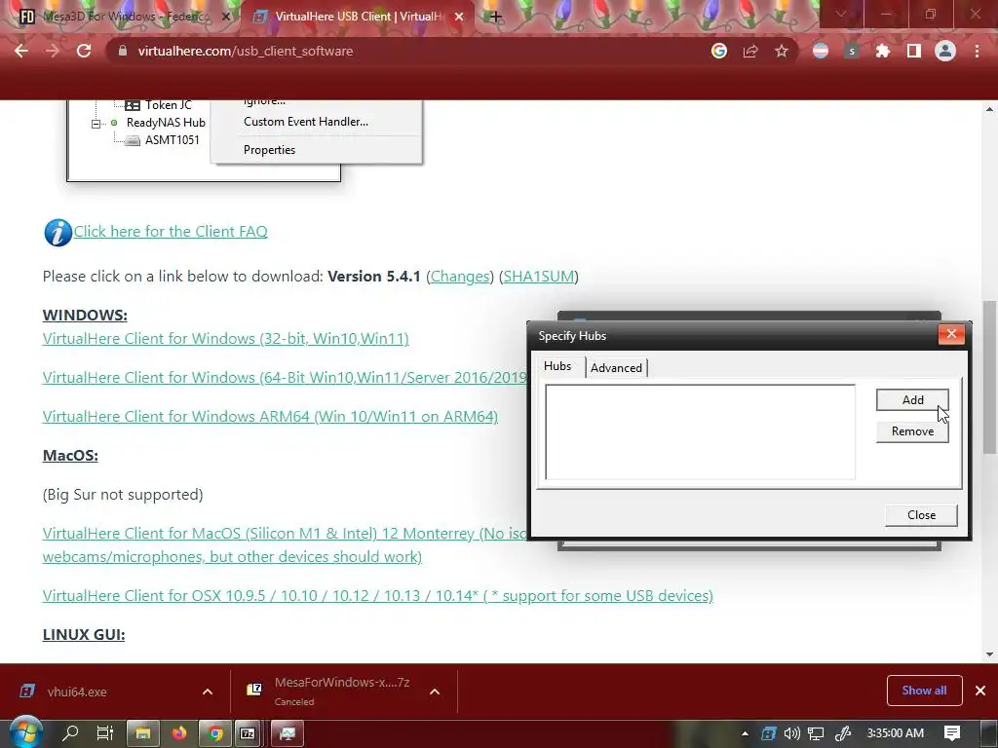Download VirtualHere Client for Windows 64-Bit

(285, 377)
